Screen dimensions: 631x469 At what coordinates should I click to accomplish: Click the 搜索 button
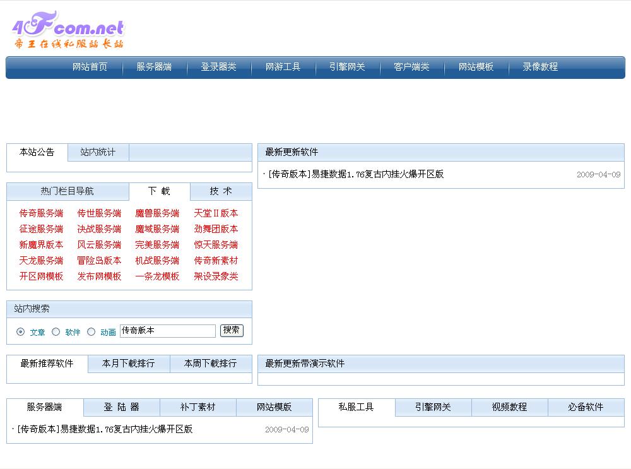pos(232,330)
